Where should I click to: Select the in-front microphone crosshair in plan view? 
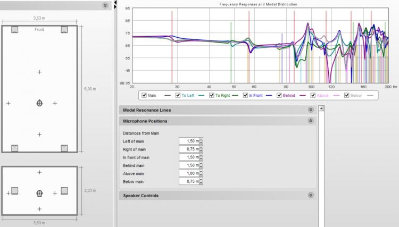39,72
